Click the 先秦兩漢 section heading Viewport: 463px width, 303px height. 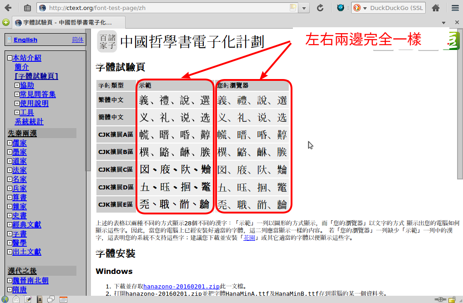tap(22, 134)
